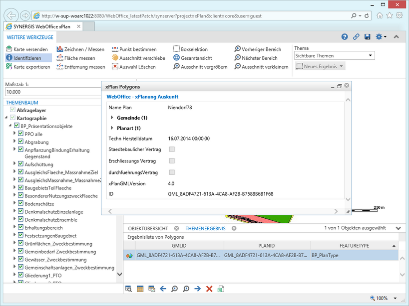The image size is (409, 306).
Task: Uncheck the Abgrabung layer checkbox
Action: pyautogui.click(x=20, y=142)
